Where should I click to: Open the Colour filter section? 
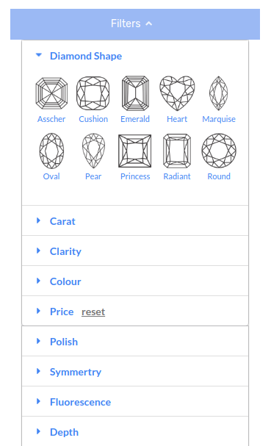click(135, 281)
